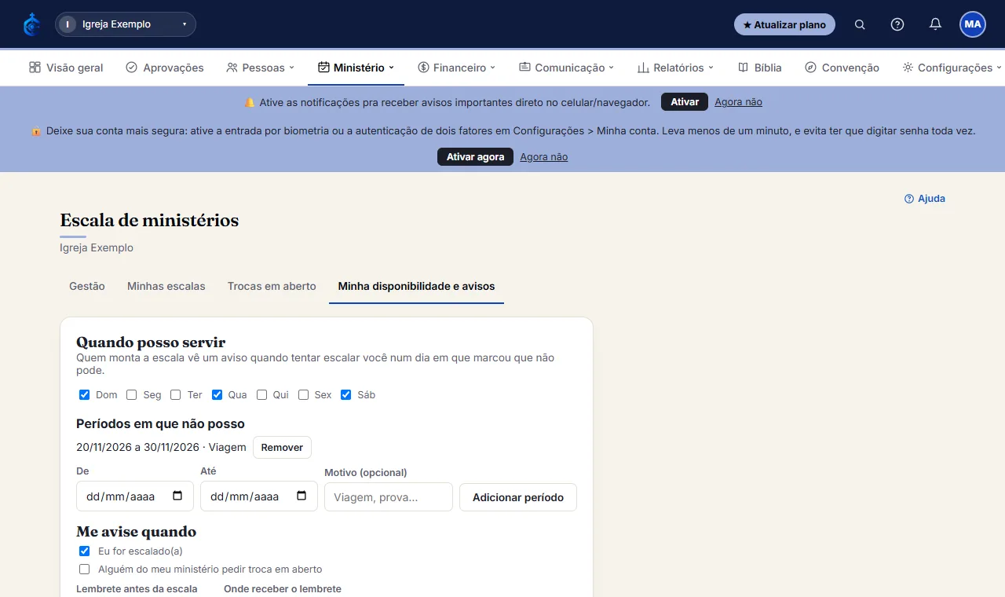Screen dimensions: 1005x597
Task: Click the calendar icon in De date field
Action: click(x=177, y=496)
